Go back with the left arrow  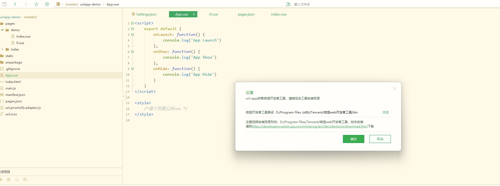click(x=15, y=4)
